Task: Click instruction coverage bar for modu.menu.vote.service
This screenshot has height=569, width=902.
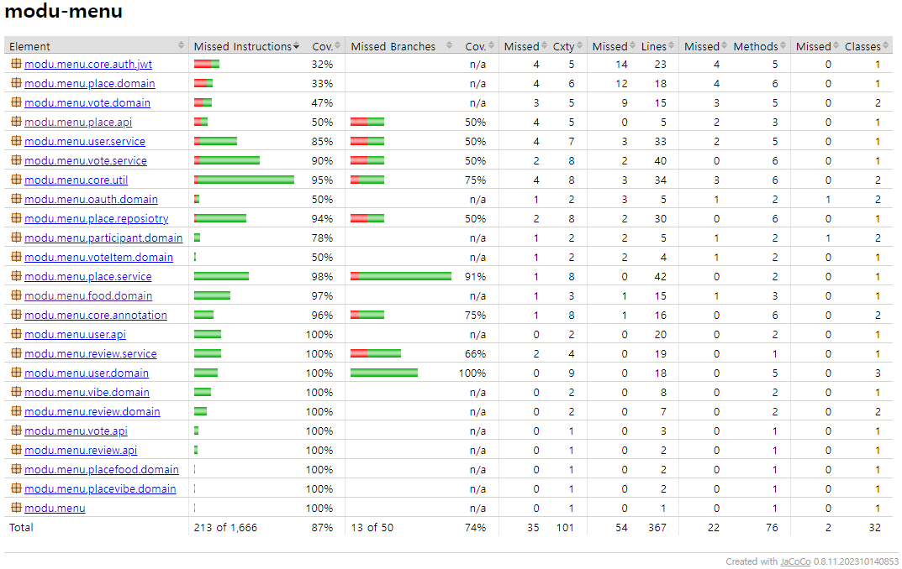Action: coord(227,160)
